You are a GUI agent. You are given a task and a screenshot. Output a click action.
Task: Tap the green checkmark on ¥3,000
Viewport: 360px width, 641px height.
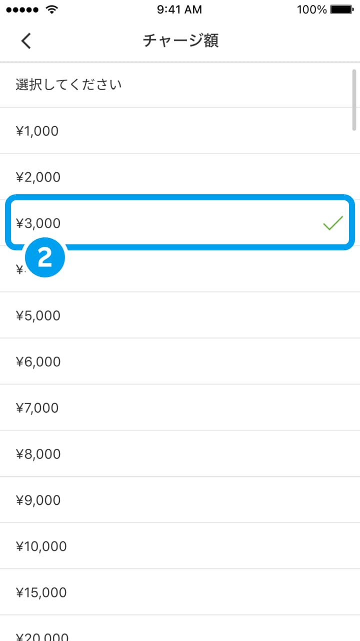click(x=332, y=223)
